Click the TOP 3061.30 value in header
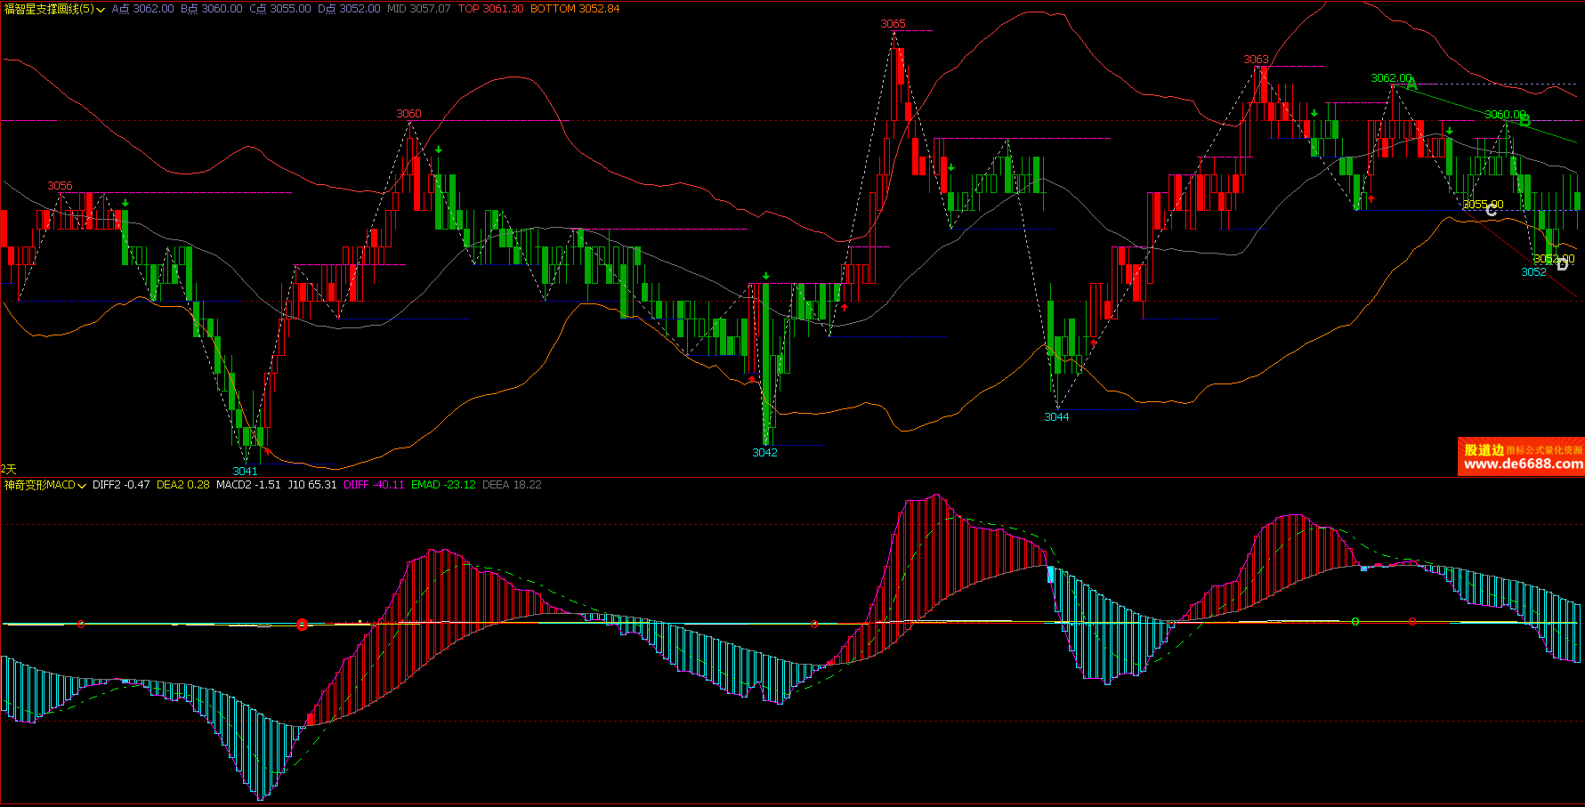Image resolution: width=1585 pixels, height=807 pixels. coord(490,9)
